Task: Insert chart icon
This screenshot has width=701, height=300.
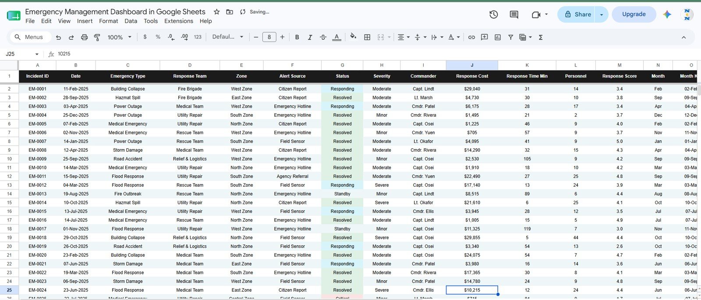Action: [497, 37]
